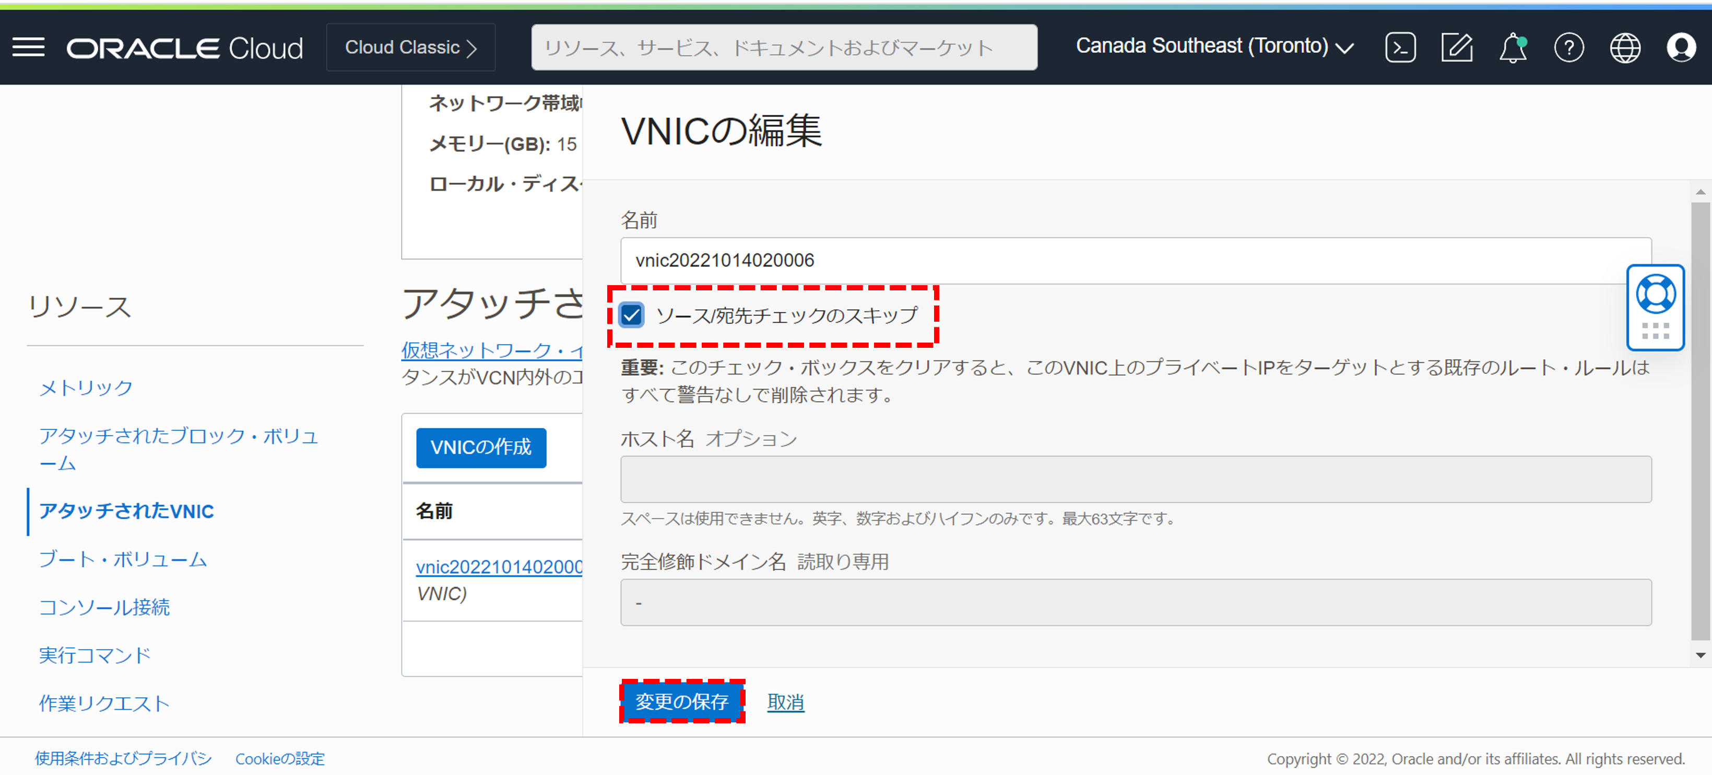Viewport: 1712px width, 775px height.
Task: Expand Canada Southeast (Toronto) region dropdown
Action: click(1214, 46)
